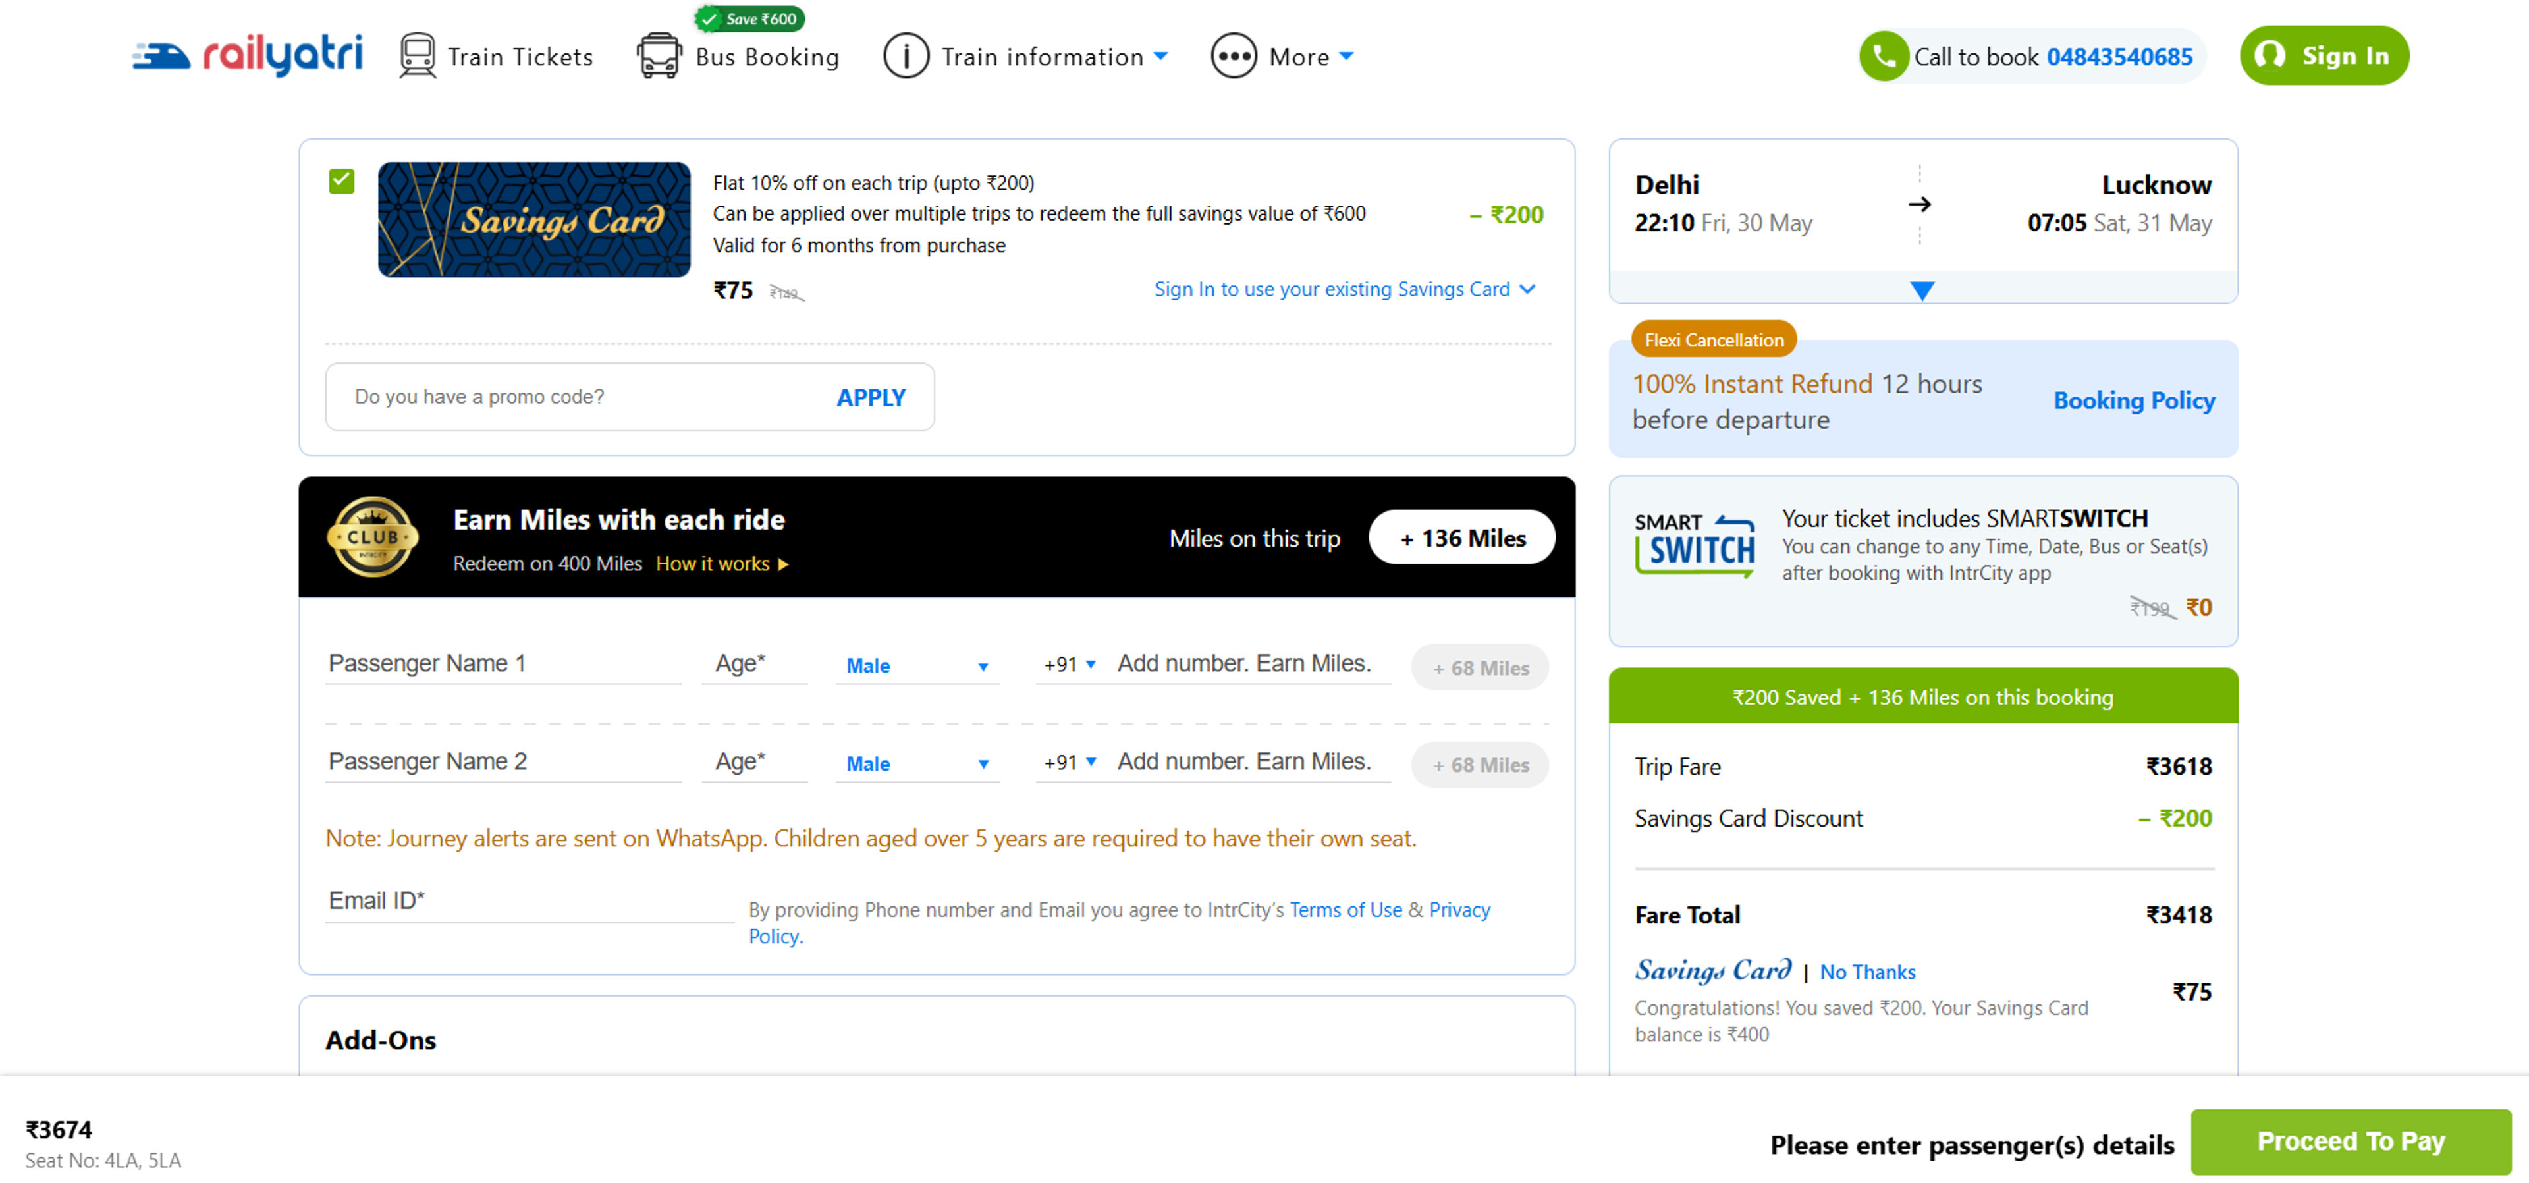
Task: Open How it works link
Action: pyautogui.click(x=722, y=564)
